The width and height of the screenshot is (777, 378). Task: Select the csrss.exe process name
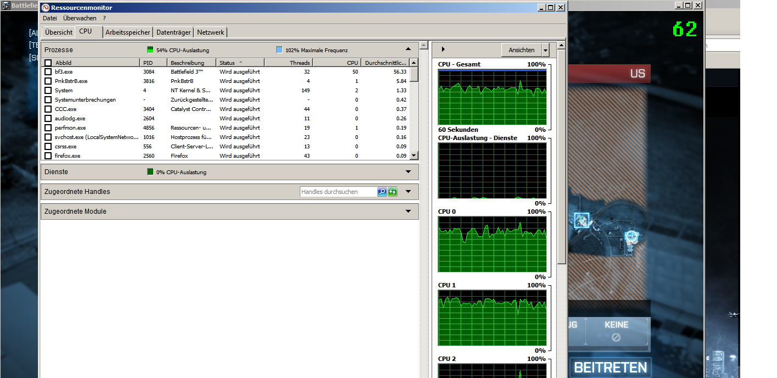click(x=66, y=147)
